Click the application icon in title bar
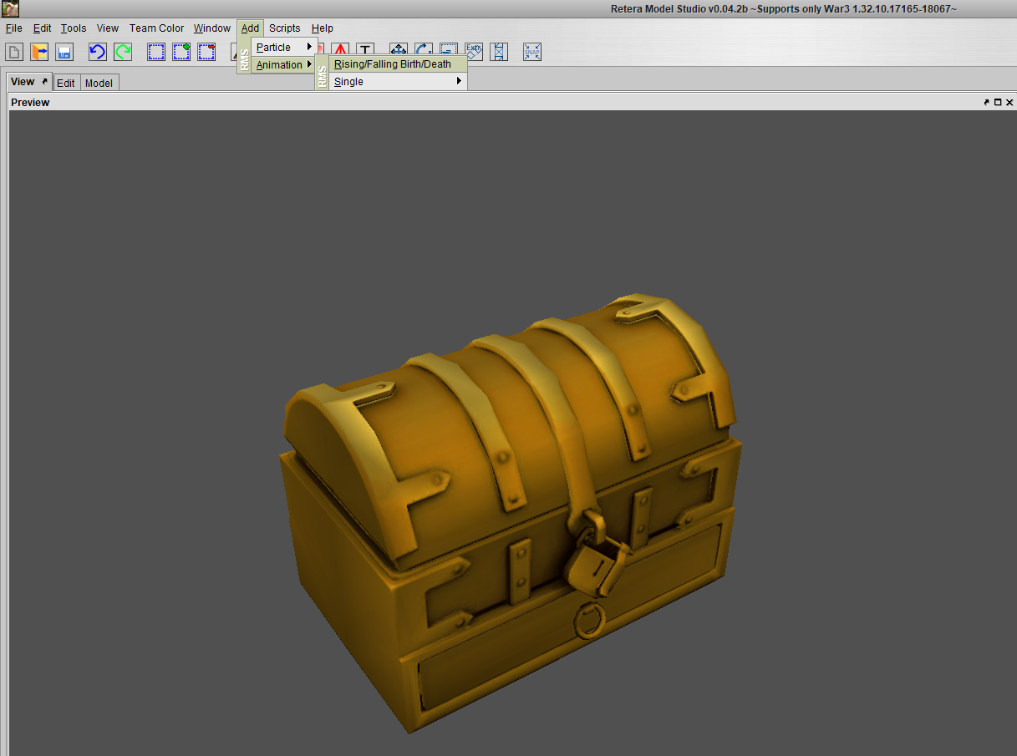 pyautogui.click(x=10, y=9)
